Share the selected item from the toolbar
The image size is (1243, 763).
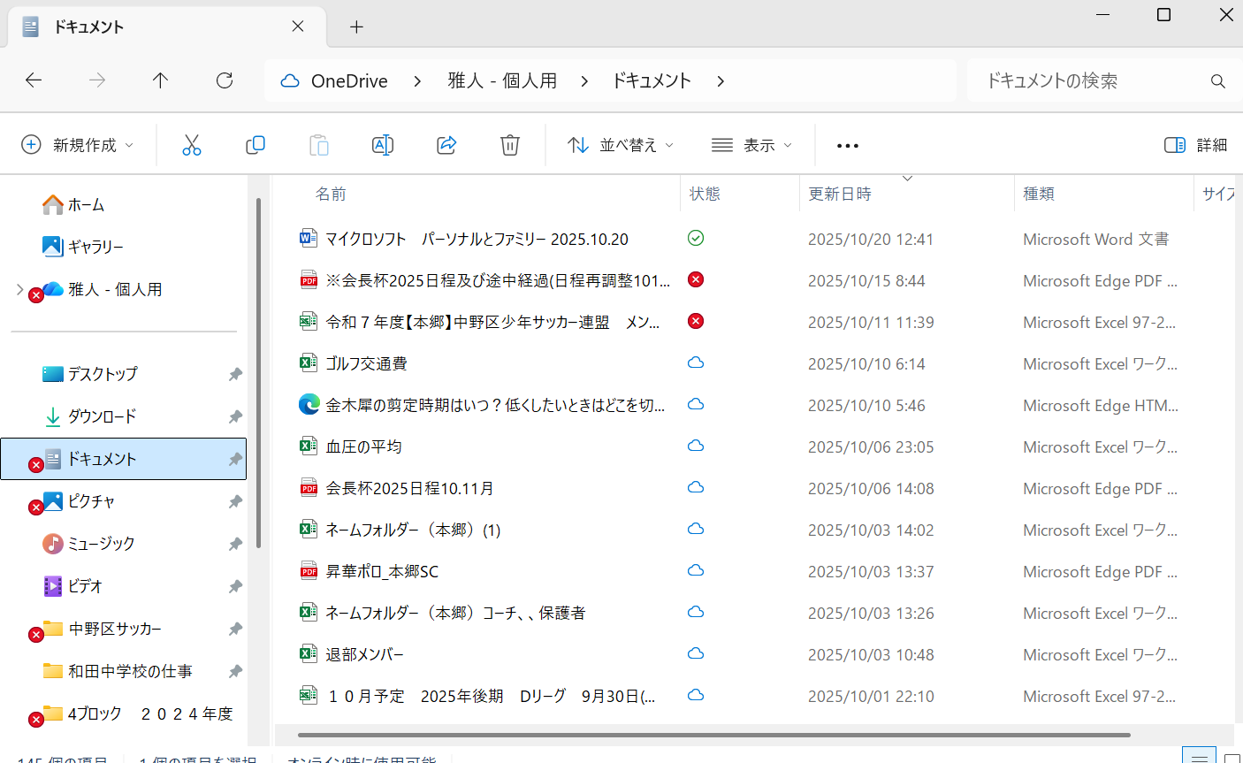coord(446,145)
